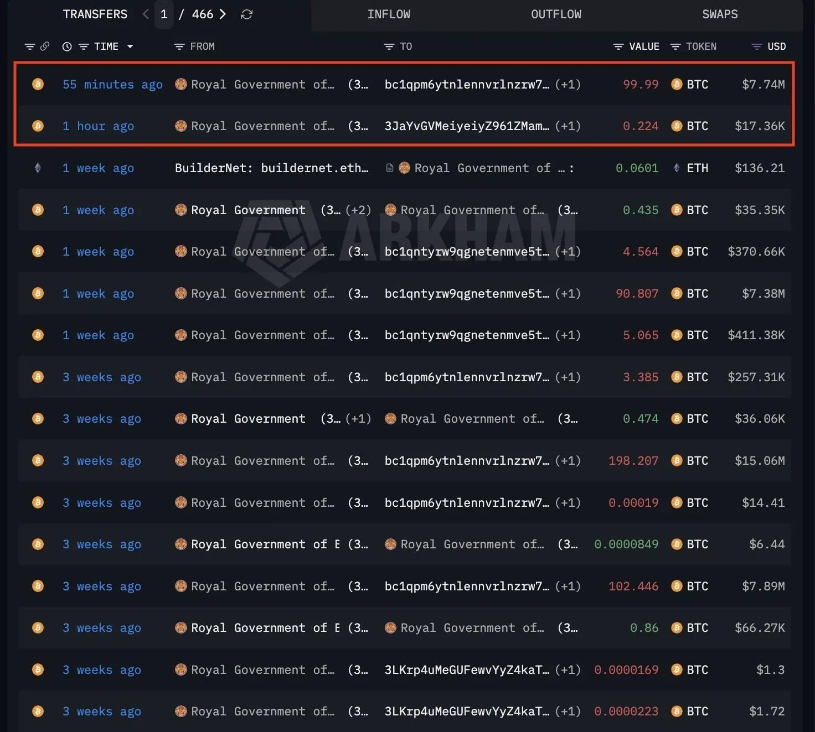Viewport: 815px width, 732px height.
Task: Click the Ethereum chain icon in the 0.0601 row
Action: pos(38,168)
